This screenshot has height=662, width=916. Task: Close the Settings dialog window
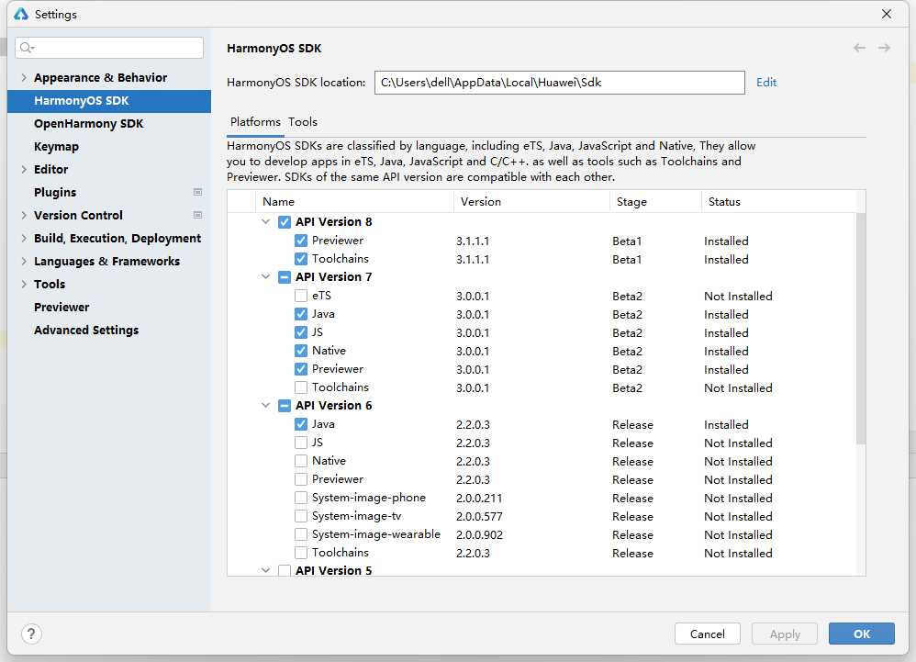click(x=887, y=14)
